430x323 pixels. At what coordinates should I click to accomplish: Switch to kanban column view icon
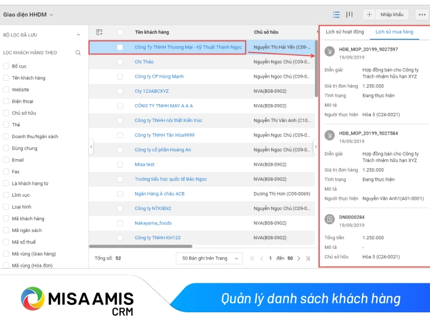(350, 14)
